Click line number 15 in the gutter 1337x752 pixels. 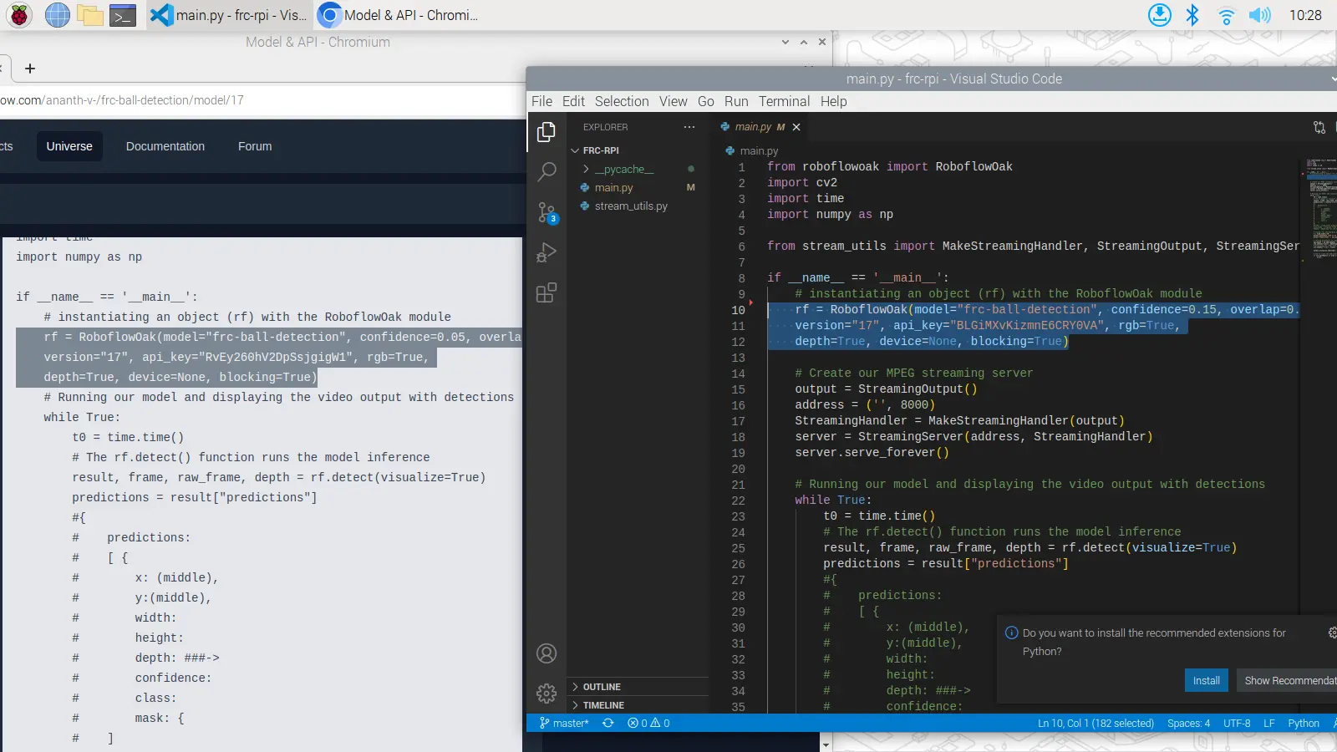[x=738, y=389]
